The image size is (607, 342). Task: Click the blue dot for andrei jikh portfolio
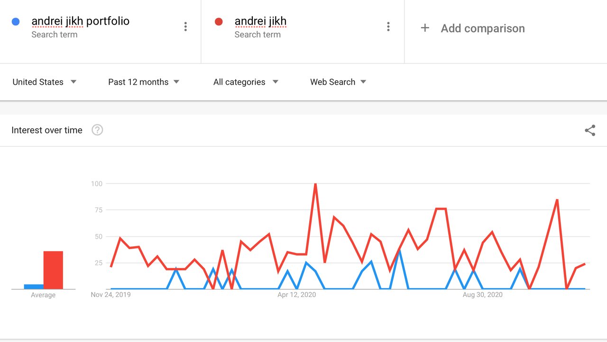coord(16,22)
